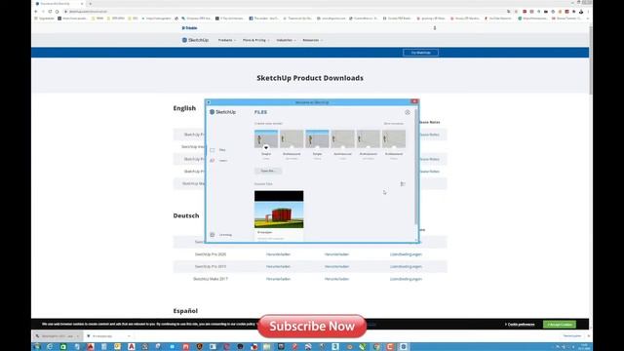Open the Windows Start button
This screenshot has width=624, height=351.
(x=37, y=347)
